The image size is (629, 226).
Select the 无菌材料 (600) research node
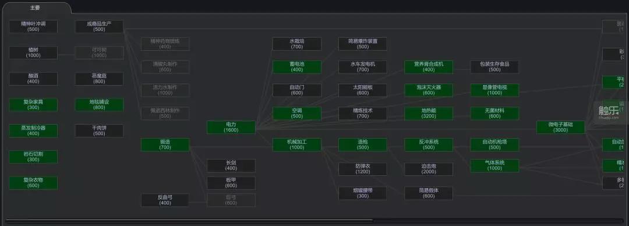(x=494, y=113)
